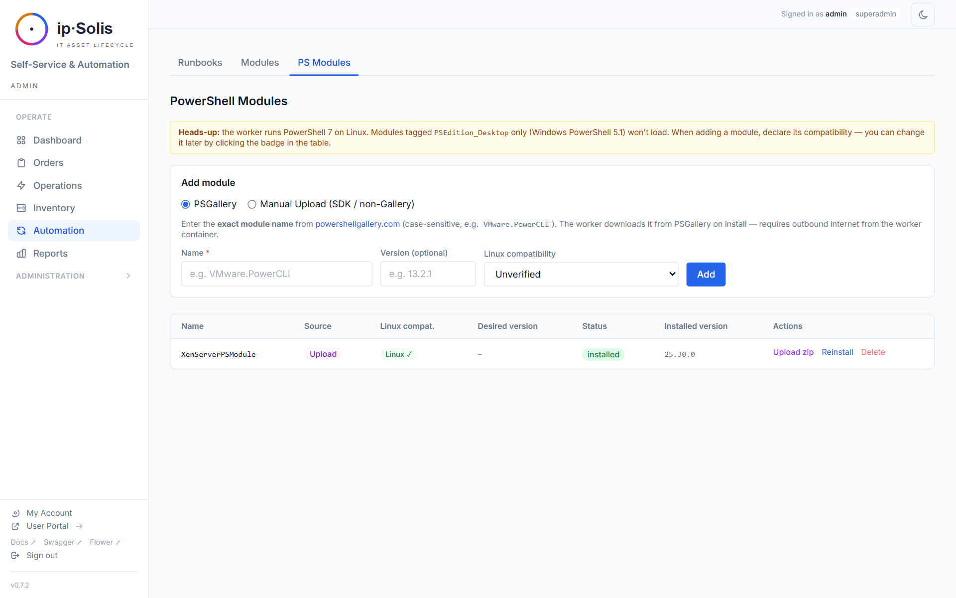
Task: Select Manual Upload radio option
Action: [x=252, y=204]
